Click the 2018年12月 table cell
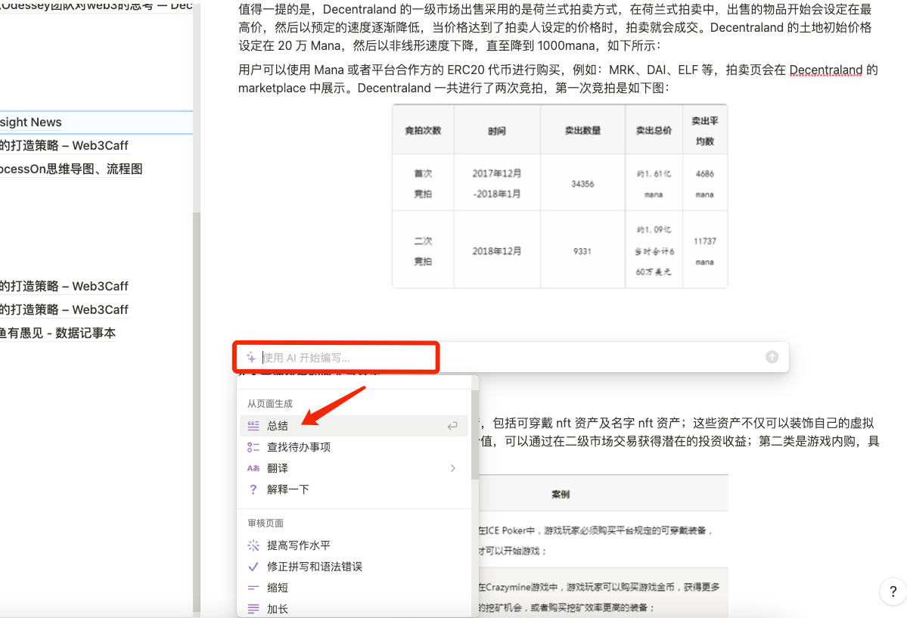The width and height of the screenshot is (907, 618). point(497,251)
